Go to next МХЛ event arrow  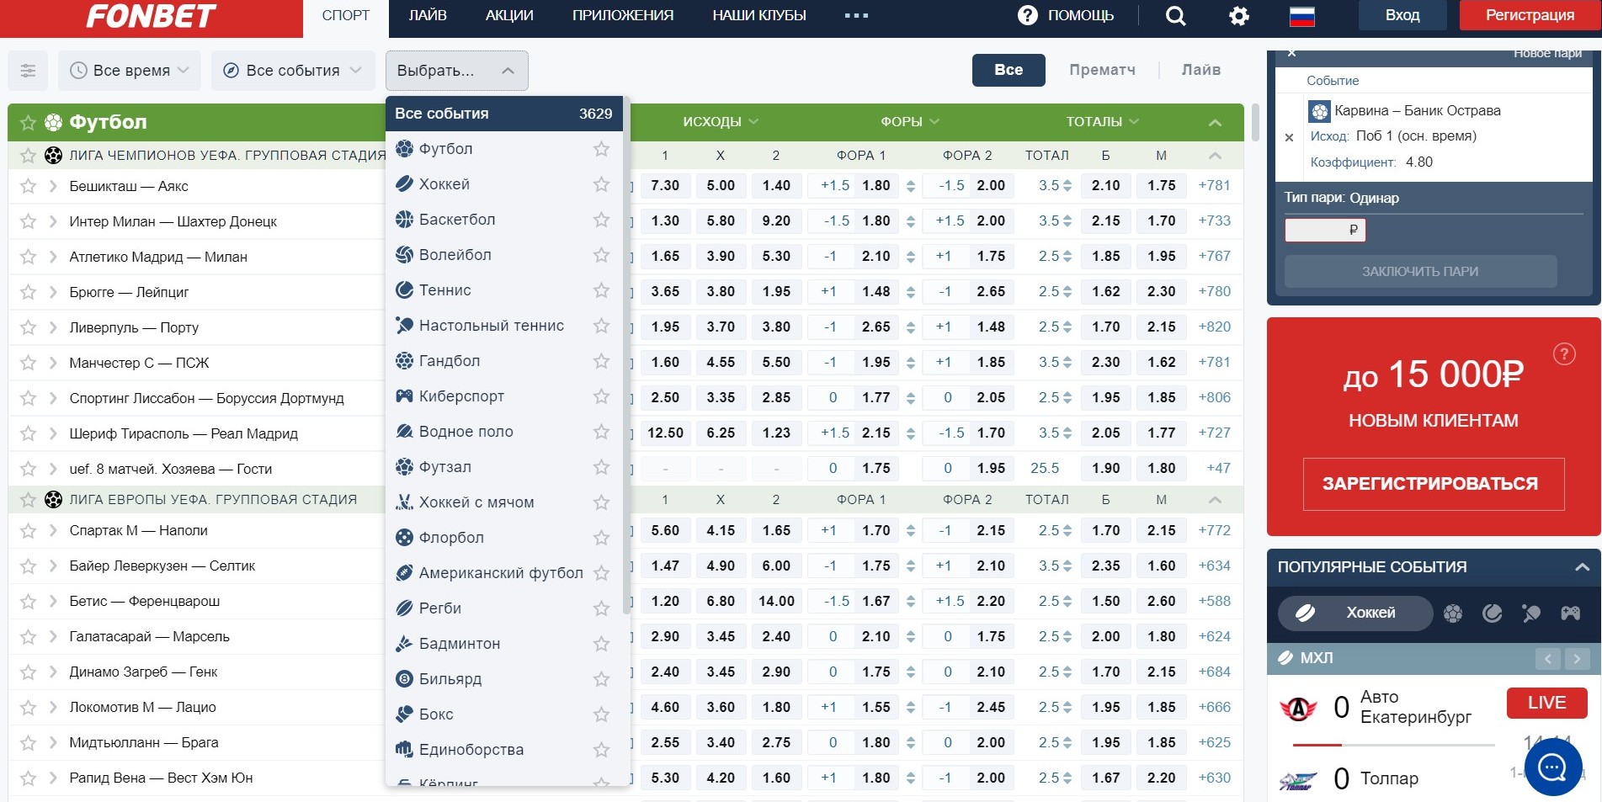(1577, 659)
